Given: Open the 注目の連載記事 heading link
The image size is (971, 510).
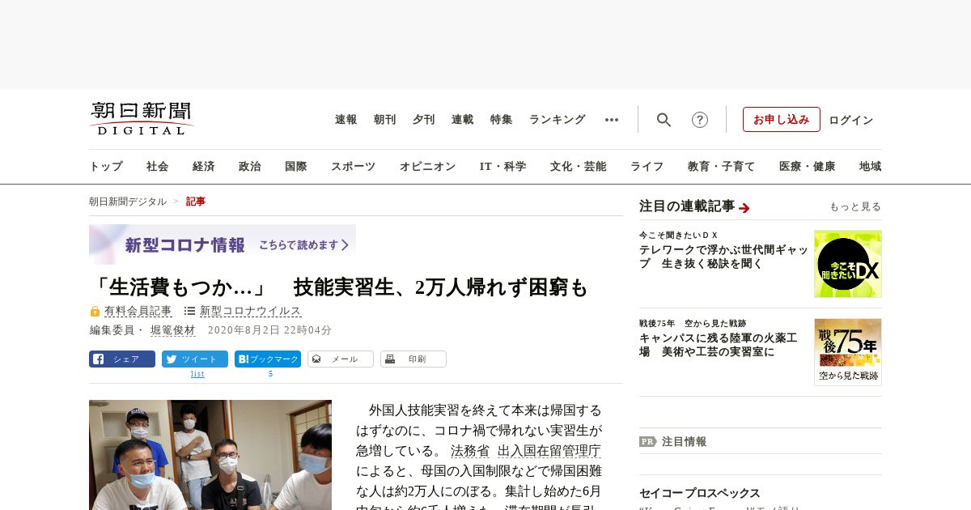Looking at the screenshot, I should click(x=687, y=206).
